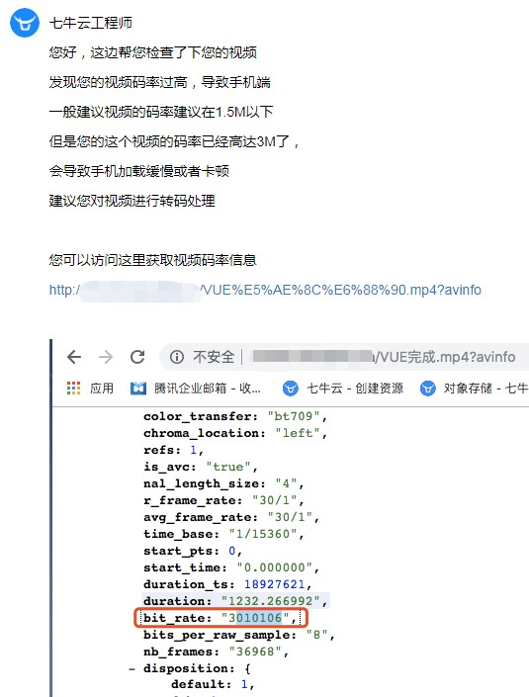Click the start_time "0.000000" line
Screen dimensions: 529x697
[231, 567]
